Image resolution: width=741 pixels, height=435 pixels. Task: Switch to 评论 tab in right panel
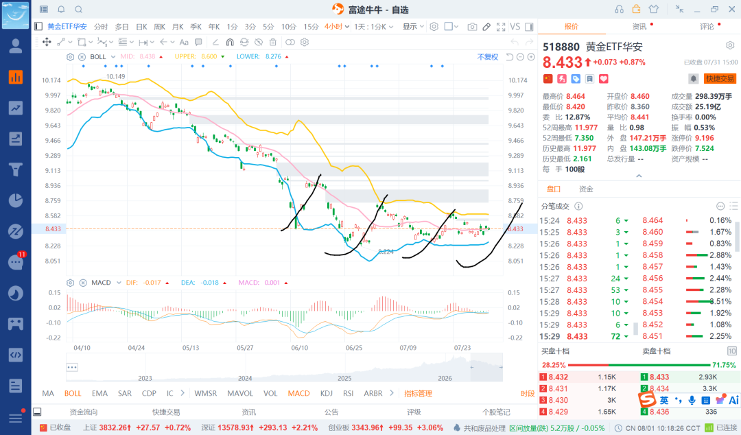tap(707, 27)
